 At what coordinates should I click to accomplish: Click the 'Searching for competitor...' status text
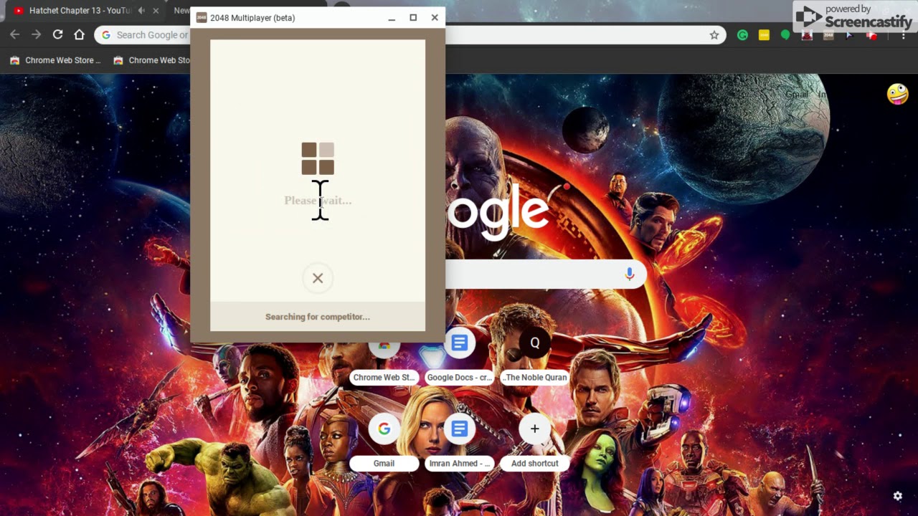tap(318, 317)
